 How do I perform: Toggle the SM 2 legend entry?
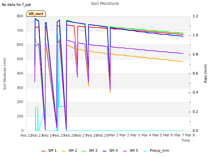70,150
